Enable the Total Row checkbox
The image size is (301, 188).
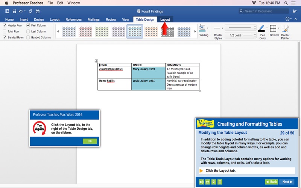click(x=5, y=31)
